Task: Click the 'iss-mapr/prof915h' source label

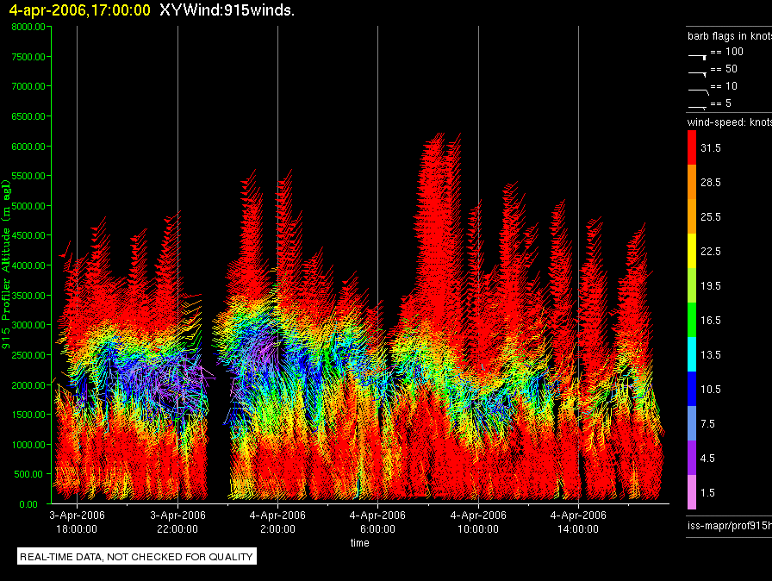Action: click(x=730, y=525)
